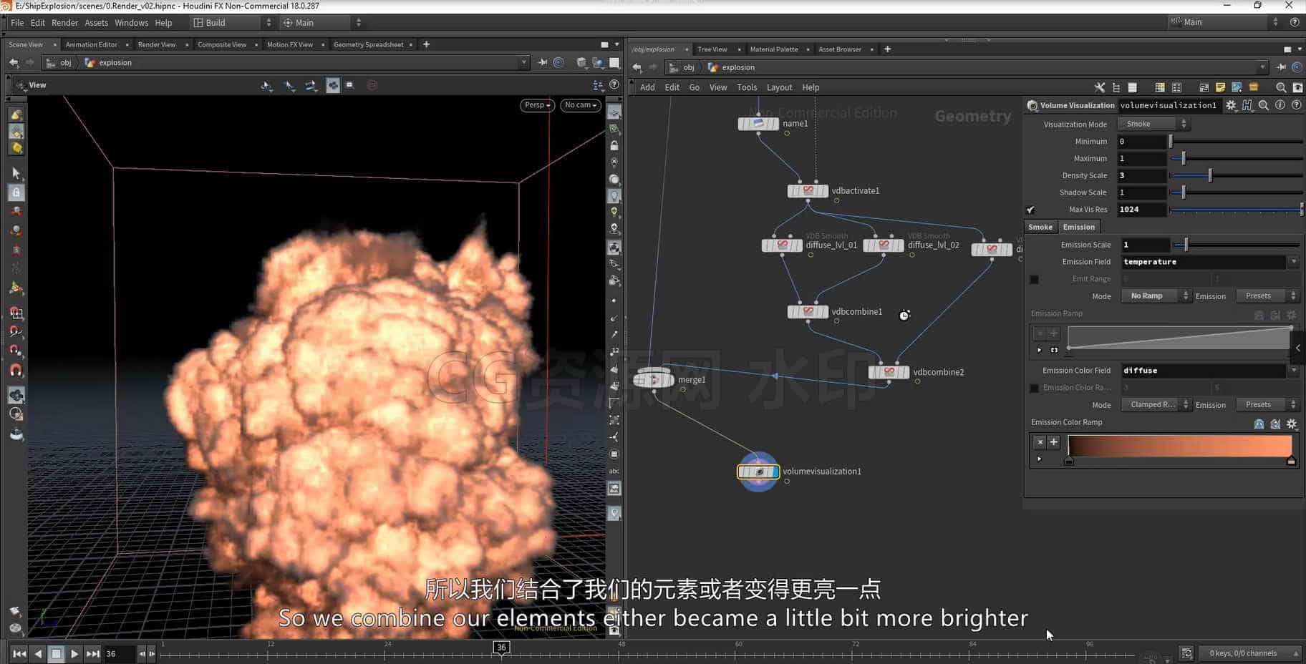
Task: Select the vdbcombine1 node
Action: (x=808, y=312)
